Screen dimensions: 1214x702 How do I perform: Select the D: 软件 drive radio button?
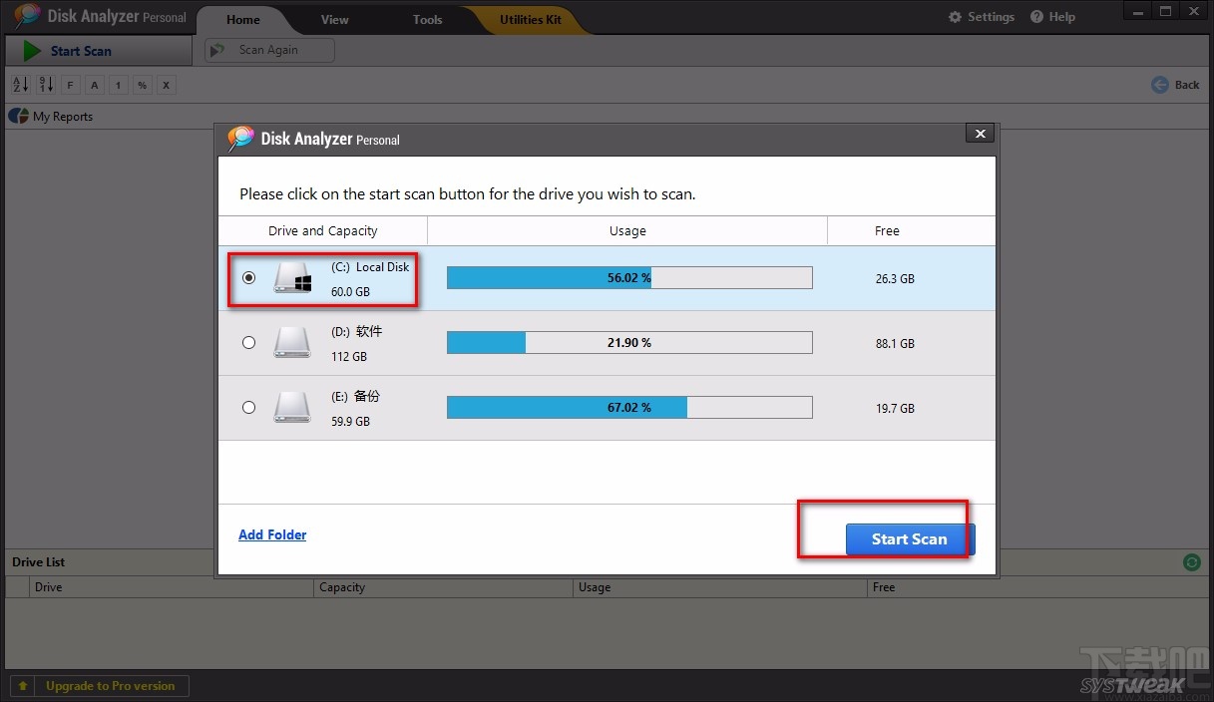point(248,342)
